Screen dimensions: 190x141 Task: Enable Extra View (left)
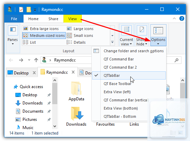tap(129, 92)
